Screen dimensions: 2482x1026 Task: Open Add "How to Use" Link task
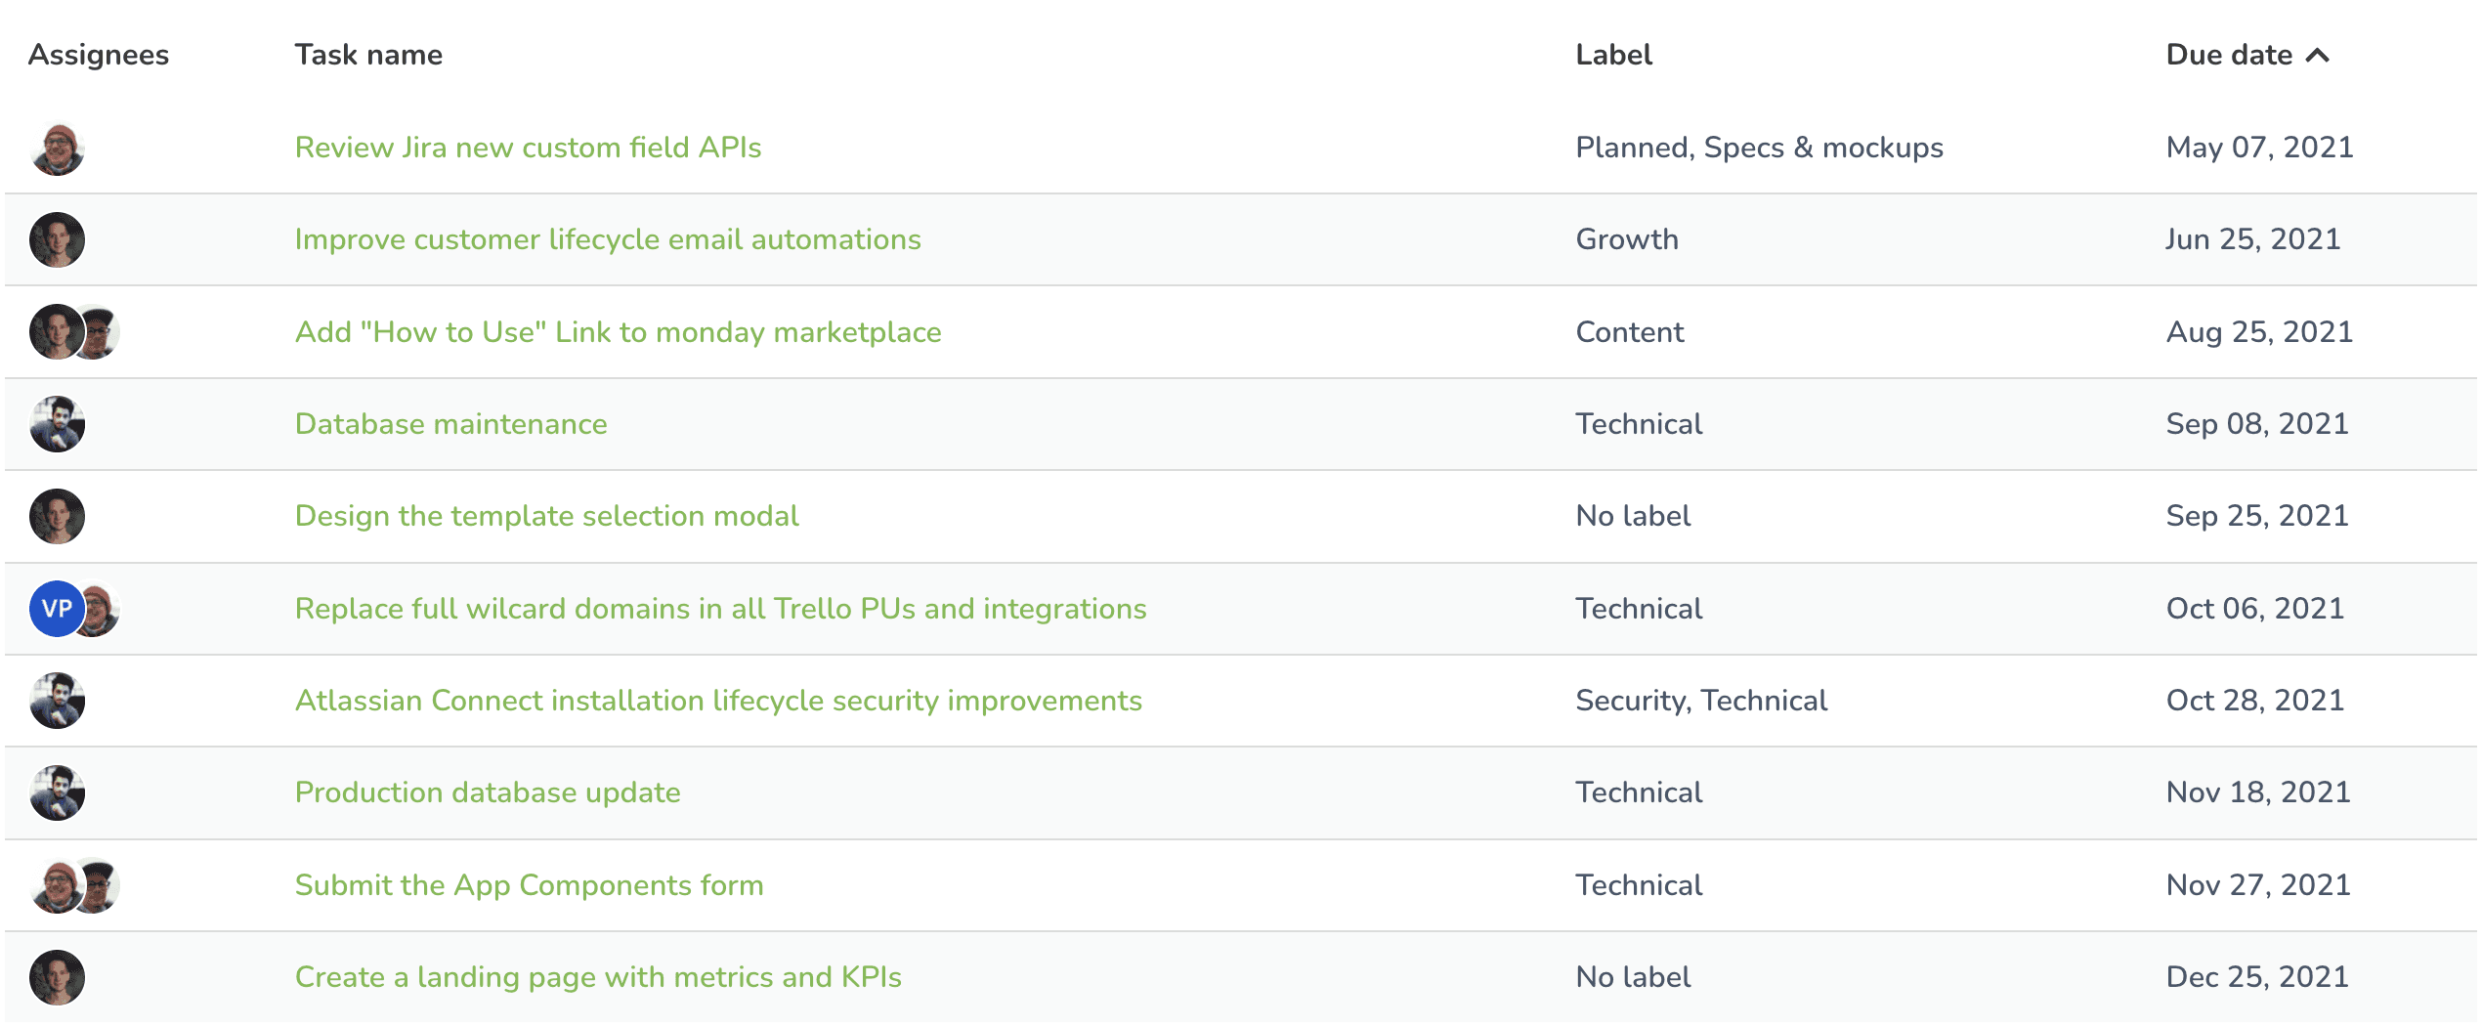[618, 332]
